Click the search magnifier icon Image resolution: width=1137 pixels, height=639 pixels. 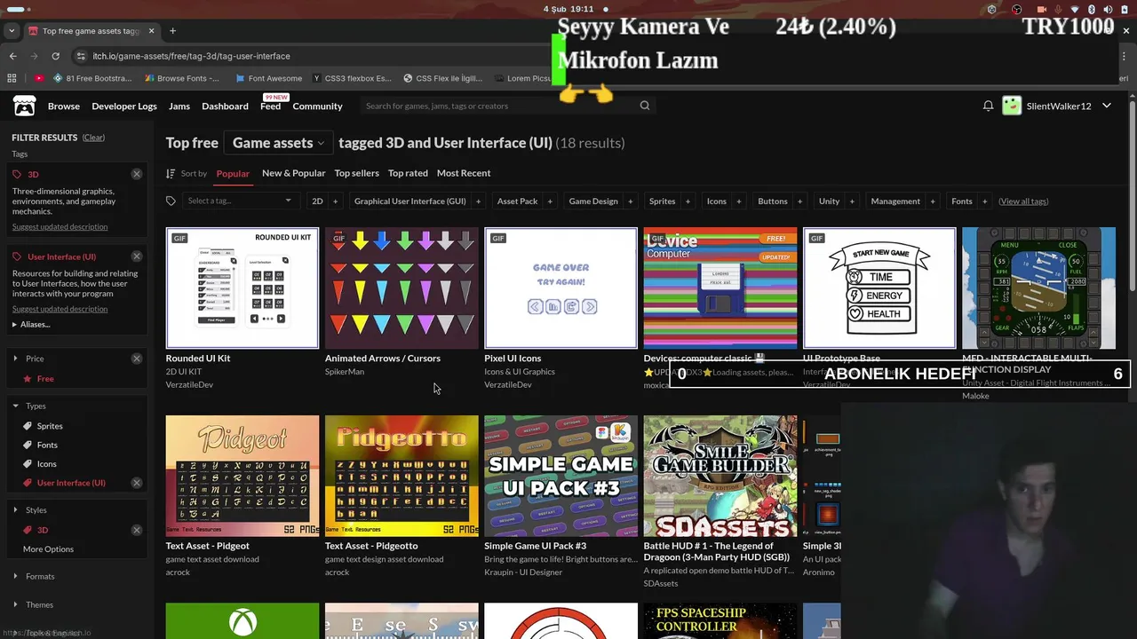click(645, 106)
